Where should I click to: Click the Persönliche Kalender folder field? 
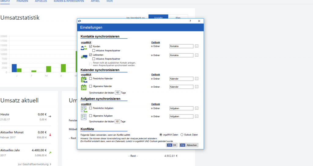181,79
